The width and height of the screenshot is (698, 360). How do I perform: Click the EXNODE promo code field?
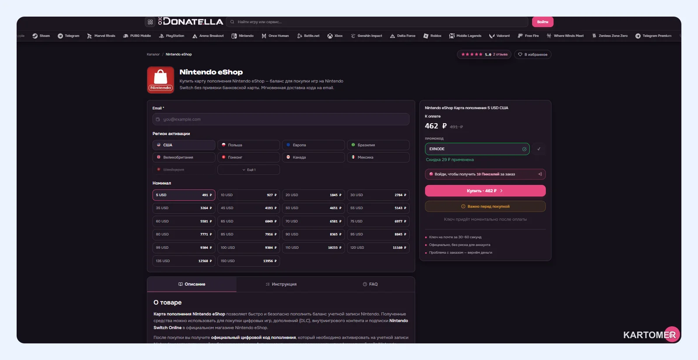(477, 149)
